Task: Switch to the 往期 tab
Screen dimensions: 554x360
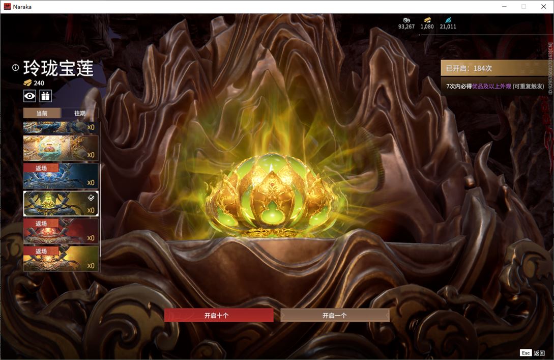Action: [x=80, y=113]
